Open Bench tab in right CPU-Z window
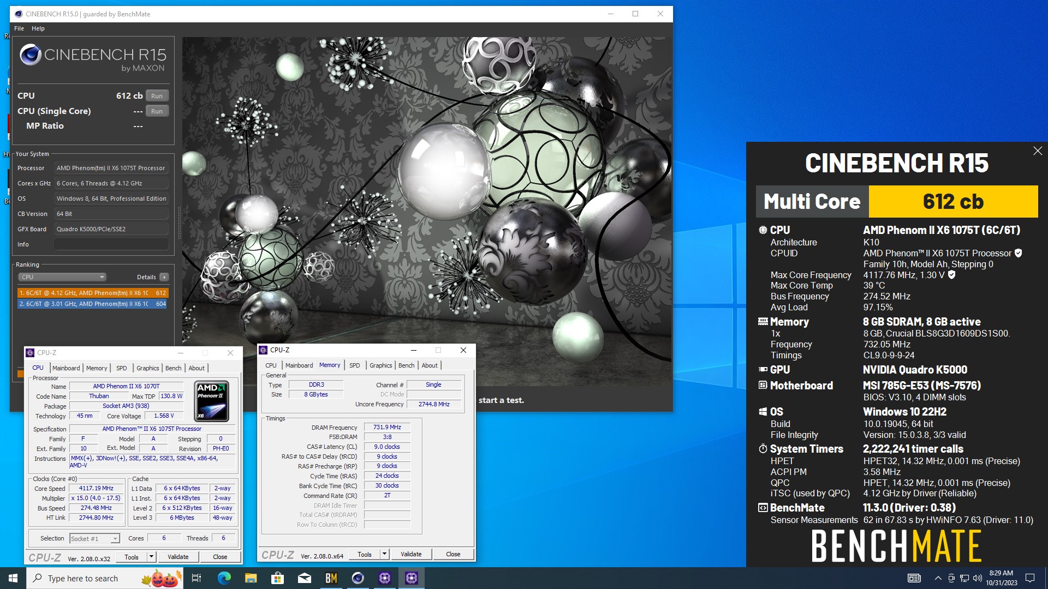This screenshot has height=589, width=1048. [407, 365]
